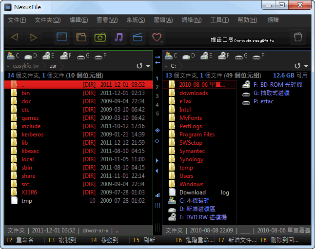This screenshot has width=315, height=249.
Task: Select drive F in right panel
Action: 224,56
